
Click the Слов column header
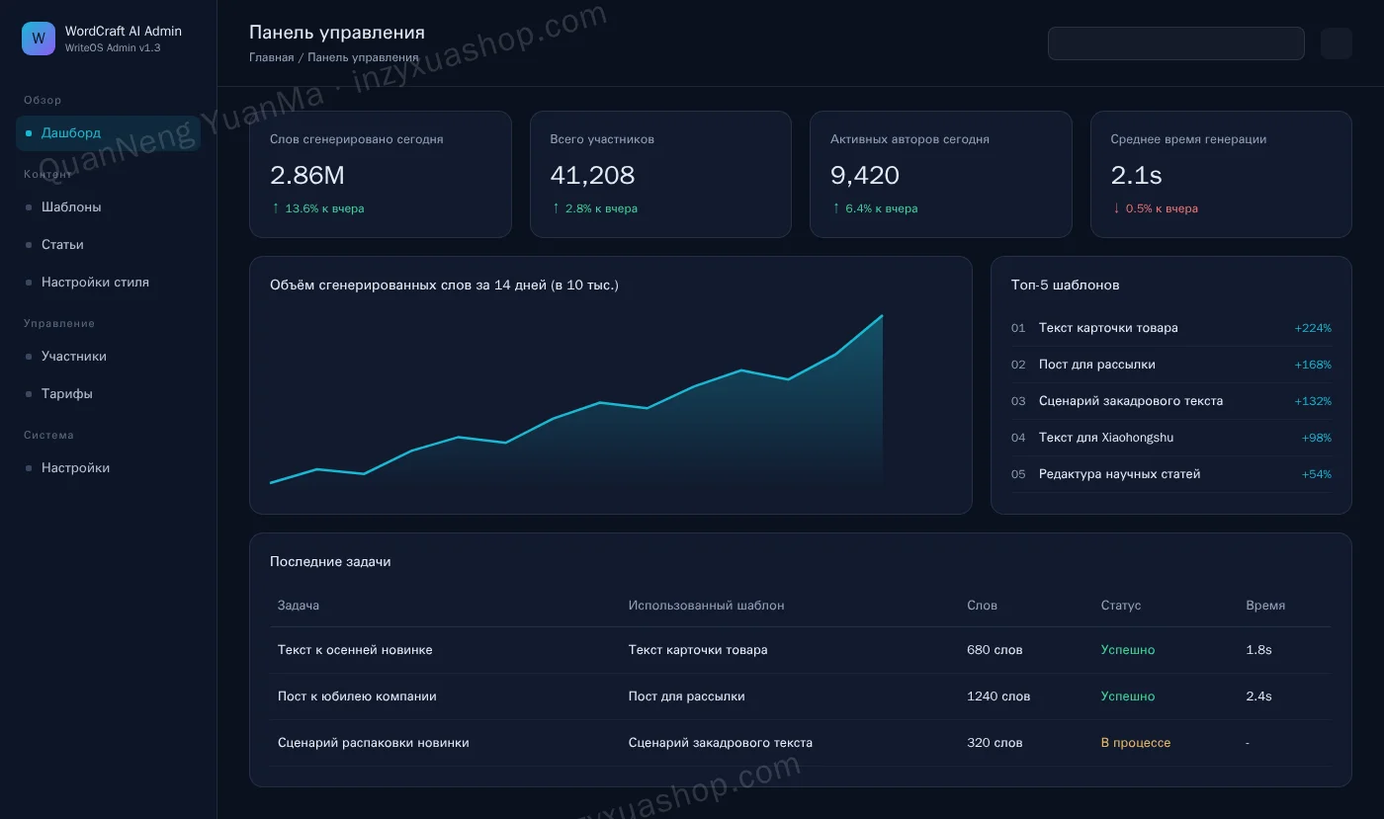click(983, 606)
